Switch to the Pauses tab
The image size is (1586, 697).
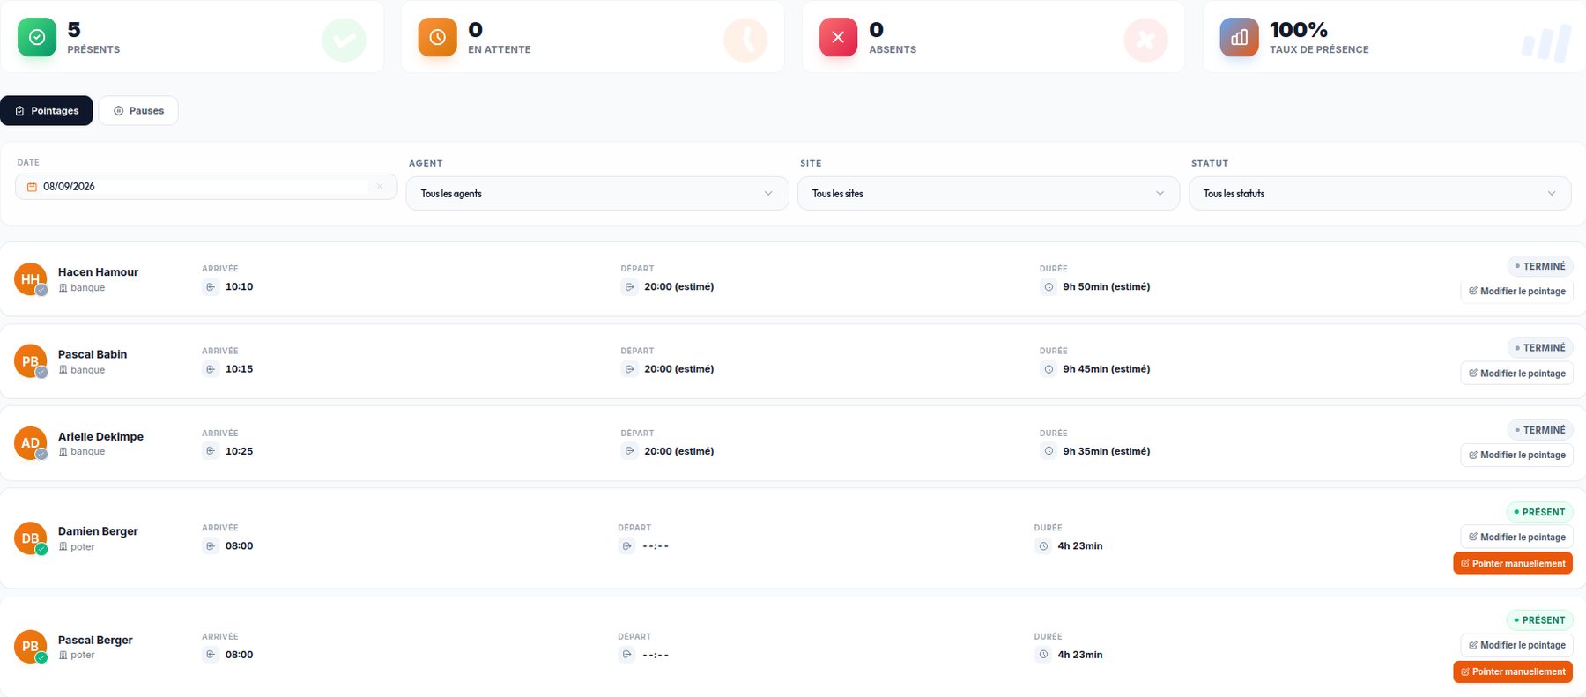tap(138, 111)
